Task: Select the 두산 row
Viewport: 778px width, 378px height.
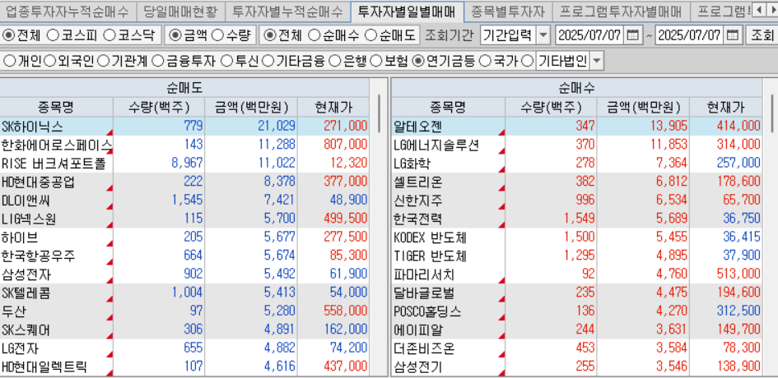Action: [x=184, y=311]
